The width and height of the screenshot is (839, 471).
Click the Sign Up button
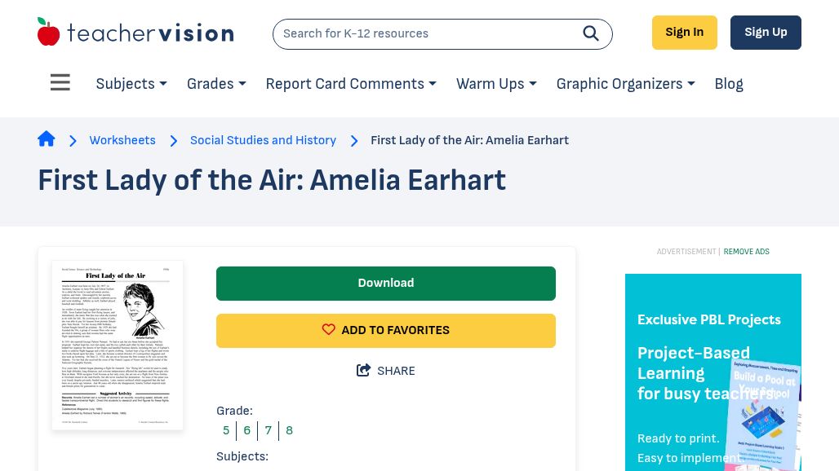766,33
